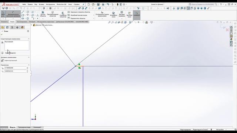The height and width of the screenshot is (133, 237).
Task: Select the Spline sketch tool
Action: (x=32, y=12)
